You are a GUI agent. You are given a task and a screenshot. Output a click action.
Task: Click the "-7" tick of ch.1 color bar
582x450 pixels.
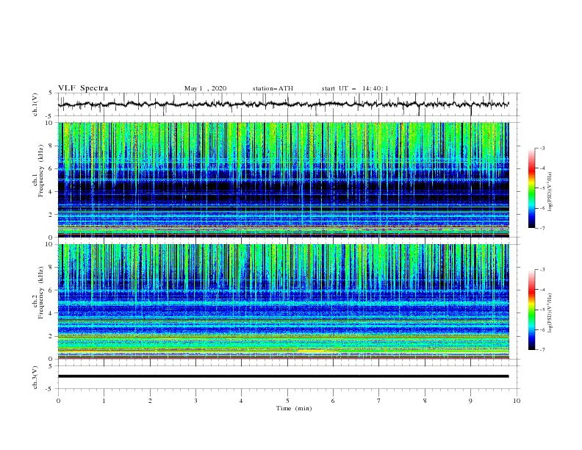(542, 228)
